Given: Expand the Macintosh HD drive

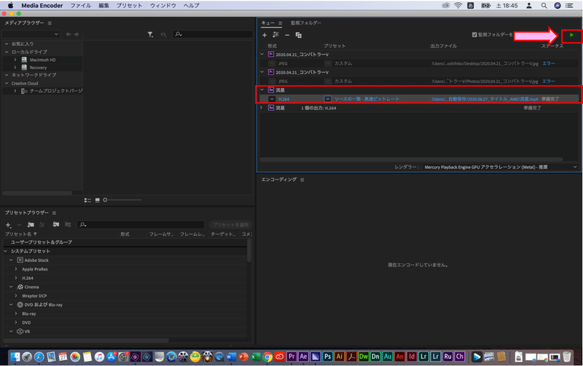Looking at the screenshot, I should 15,60.
